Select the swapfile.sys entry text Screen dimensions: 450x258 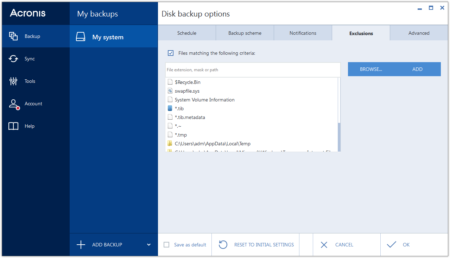tap(187, 91)
